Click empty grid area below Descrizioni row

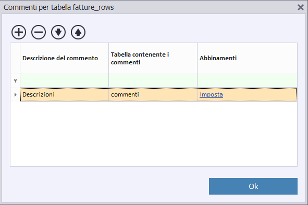[154, 133]
